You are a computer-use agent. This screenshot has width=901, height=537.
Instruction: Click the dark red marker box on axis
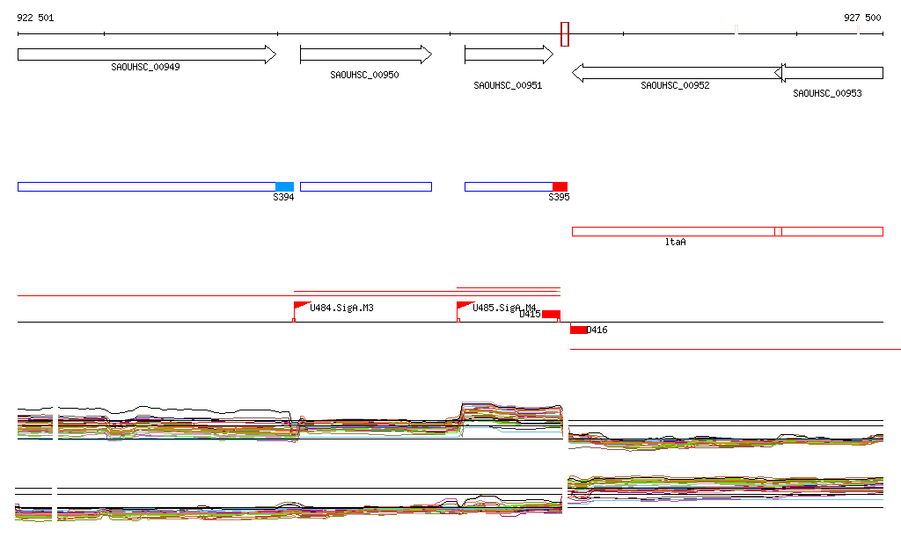[x=565, y=34]
